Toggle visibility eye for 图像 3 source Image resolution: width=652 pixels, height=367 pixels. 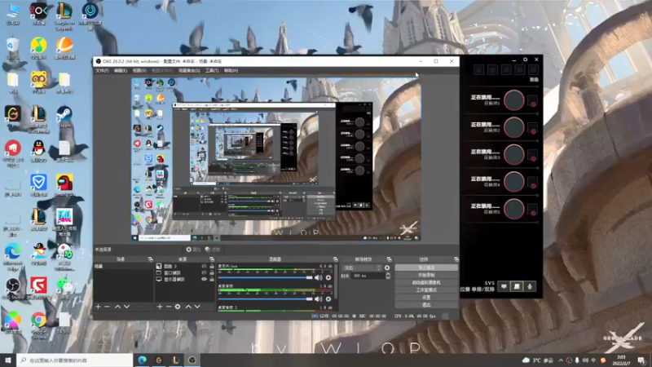205,267
